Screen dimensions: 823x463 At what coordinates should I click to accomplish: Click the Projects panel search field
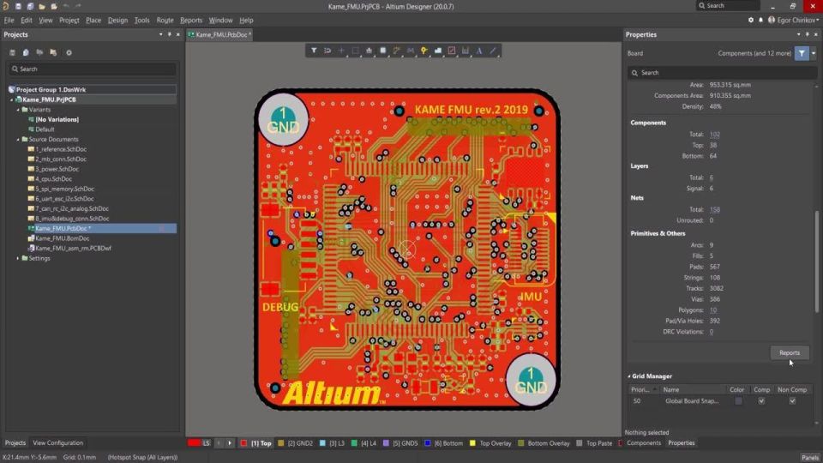[93, 69]
